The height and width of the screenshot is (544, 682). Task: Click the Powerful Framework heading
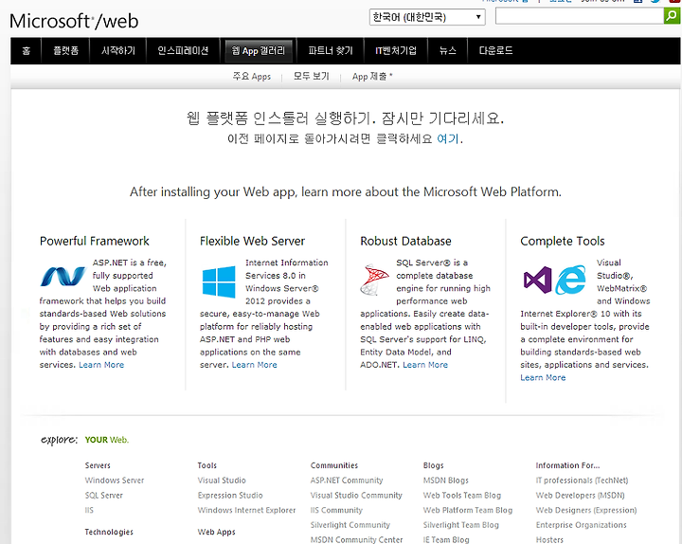pos(95,241)
